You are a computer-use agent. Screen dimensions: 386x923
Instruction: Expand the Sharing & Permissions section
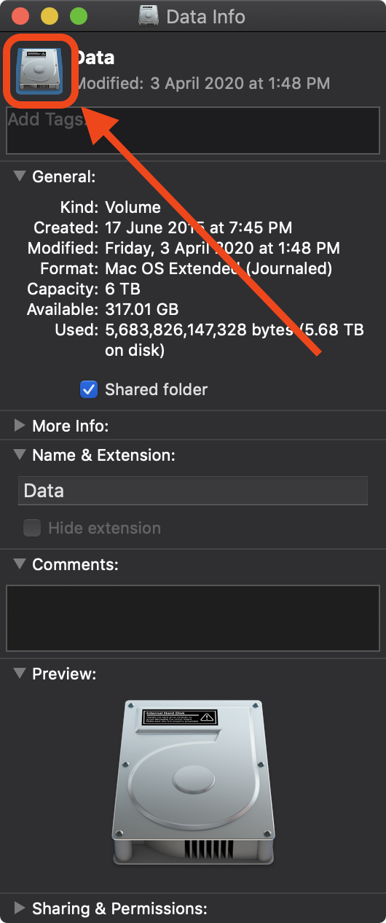click(20, 908)
